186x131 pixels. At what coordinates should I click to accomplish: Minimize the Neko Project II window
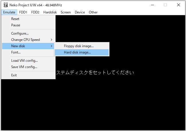[152, 5]
